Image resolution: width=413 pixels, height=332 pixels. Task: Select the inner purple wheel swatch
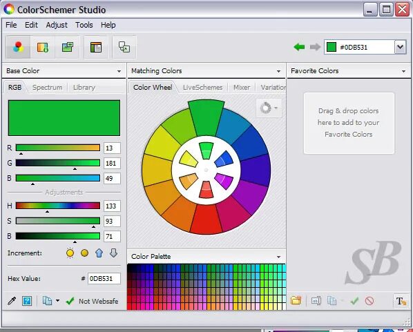pyautogui.click(x=224, y=181)
